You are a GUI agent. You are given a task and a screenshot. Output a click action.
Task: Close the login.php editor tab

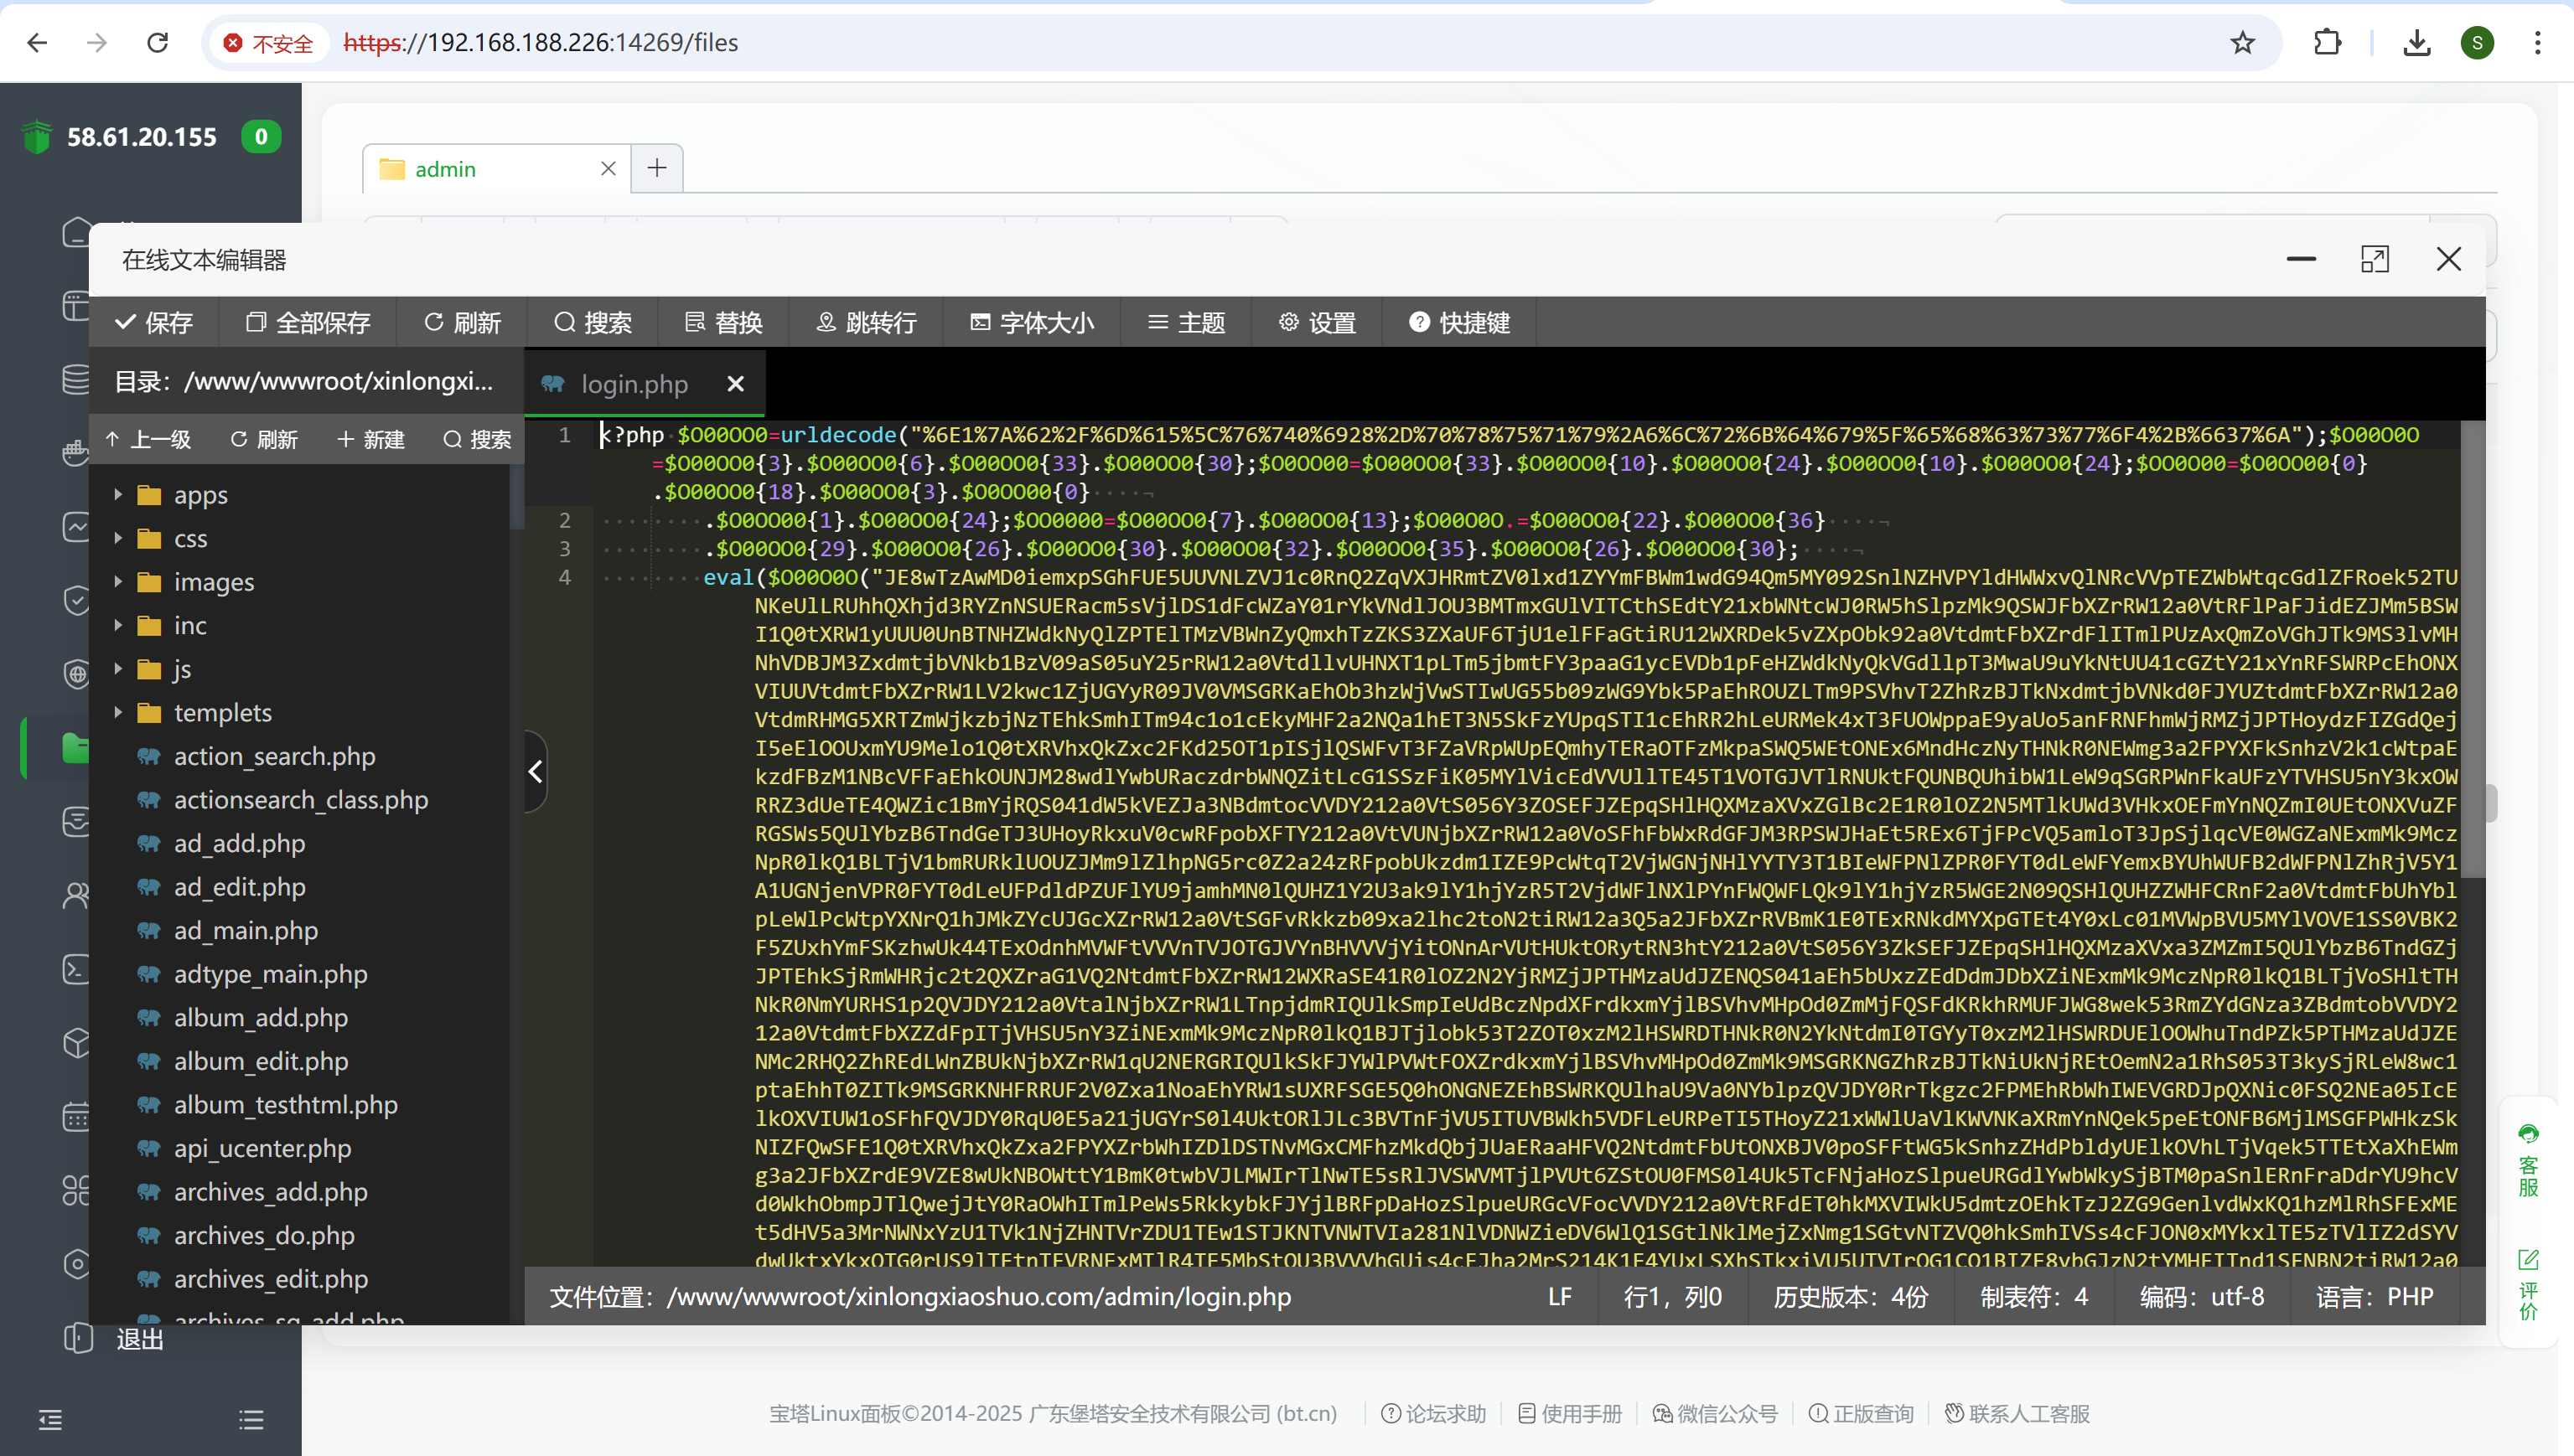[735, 384]
